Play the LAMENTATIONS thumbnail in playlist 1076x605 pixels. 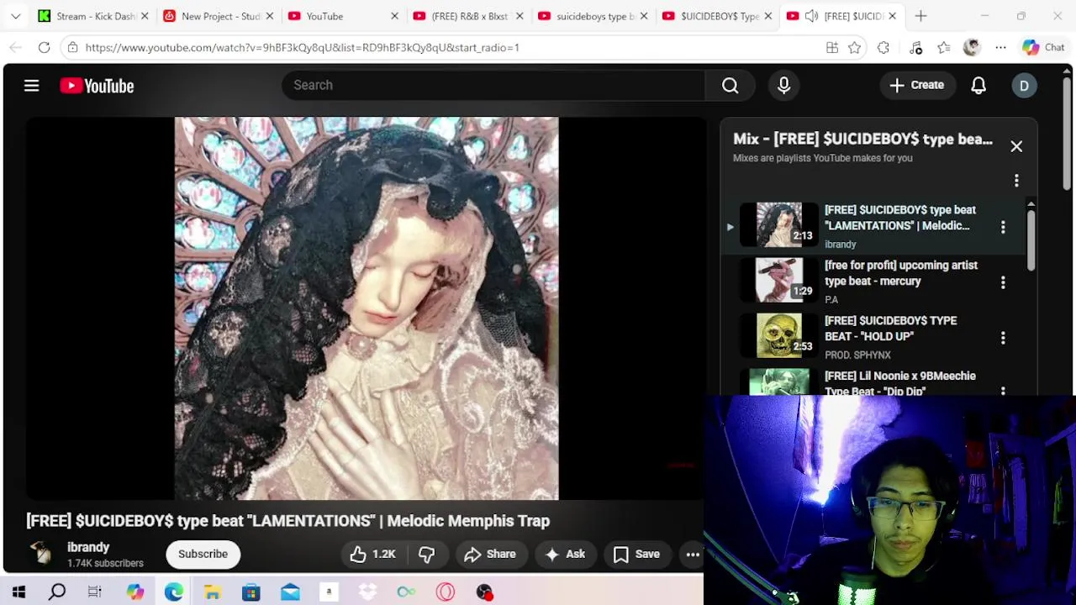tap(779, 224)
